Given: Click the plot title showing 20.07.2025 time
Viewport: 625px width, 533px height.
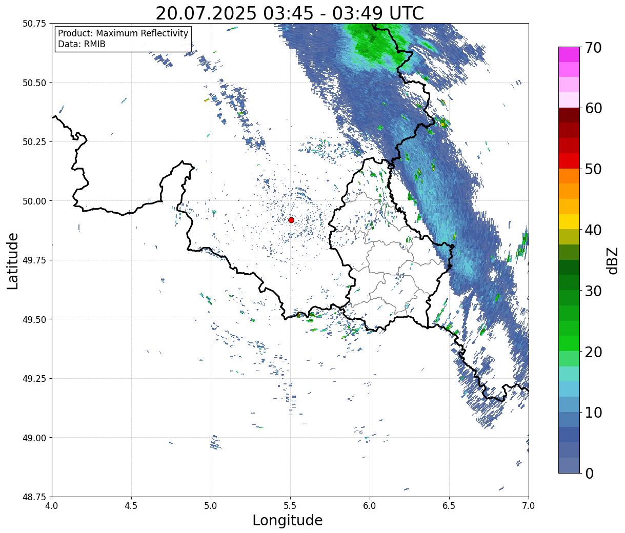Looking at the screenshot, I should 290,13.
